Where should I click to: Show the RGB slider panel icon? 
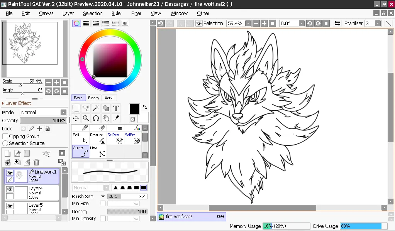(86, 24)
